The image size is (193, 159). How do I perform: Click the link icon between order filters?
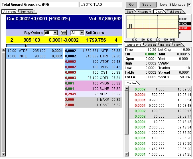pos(64,33)
